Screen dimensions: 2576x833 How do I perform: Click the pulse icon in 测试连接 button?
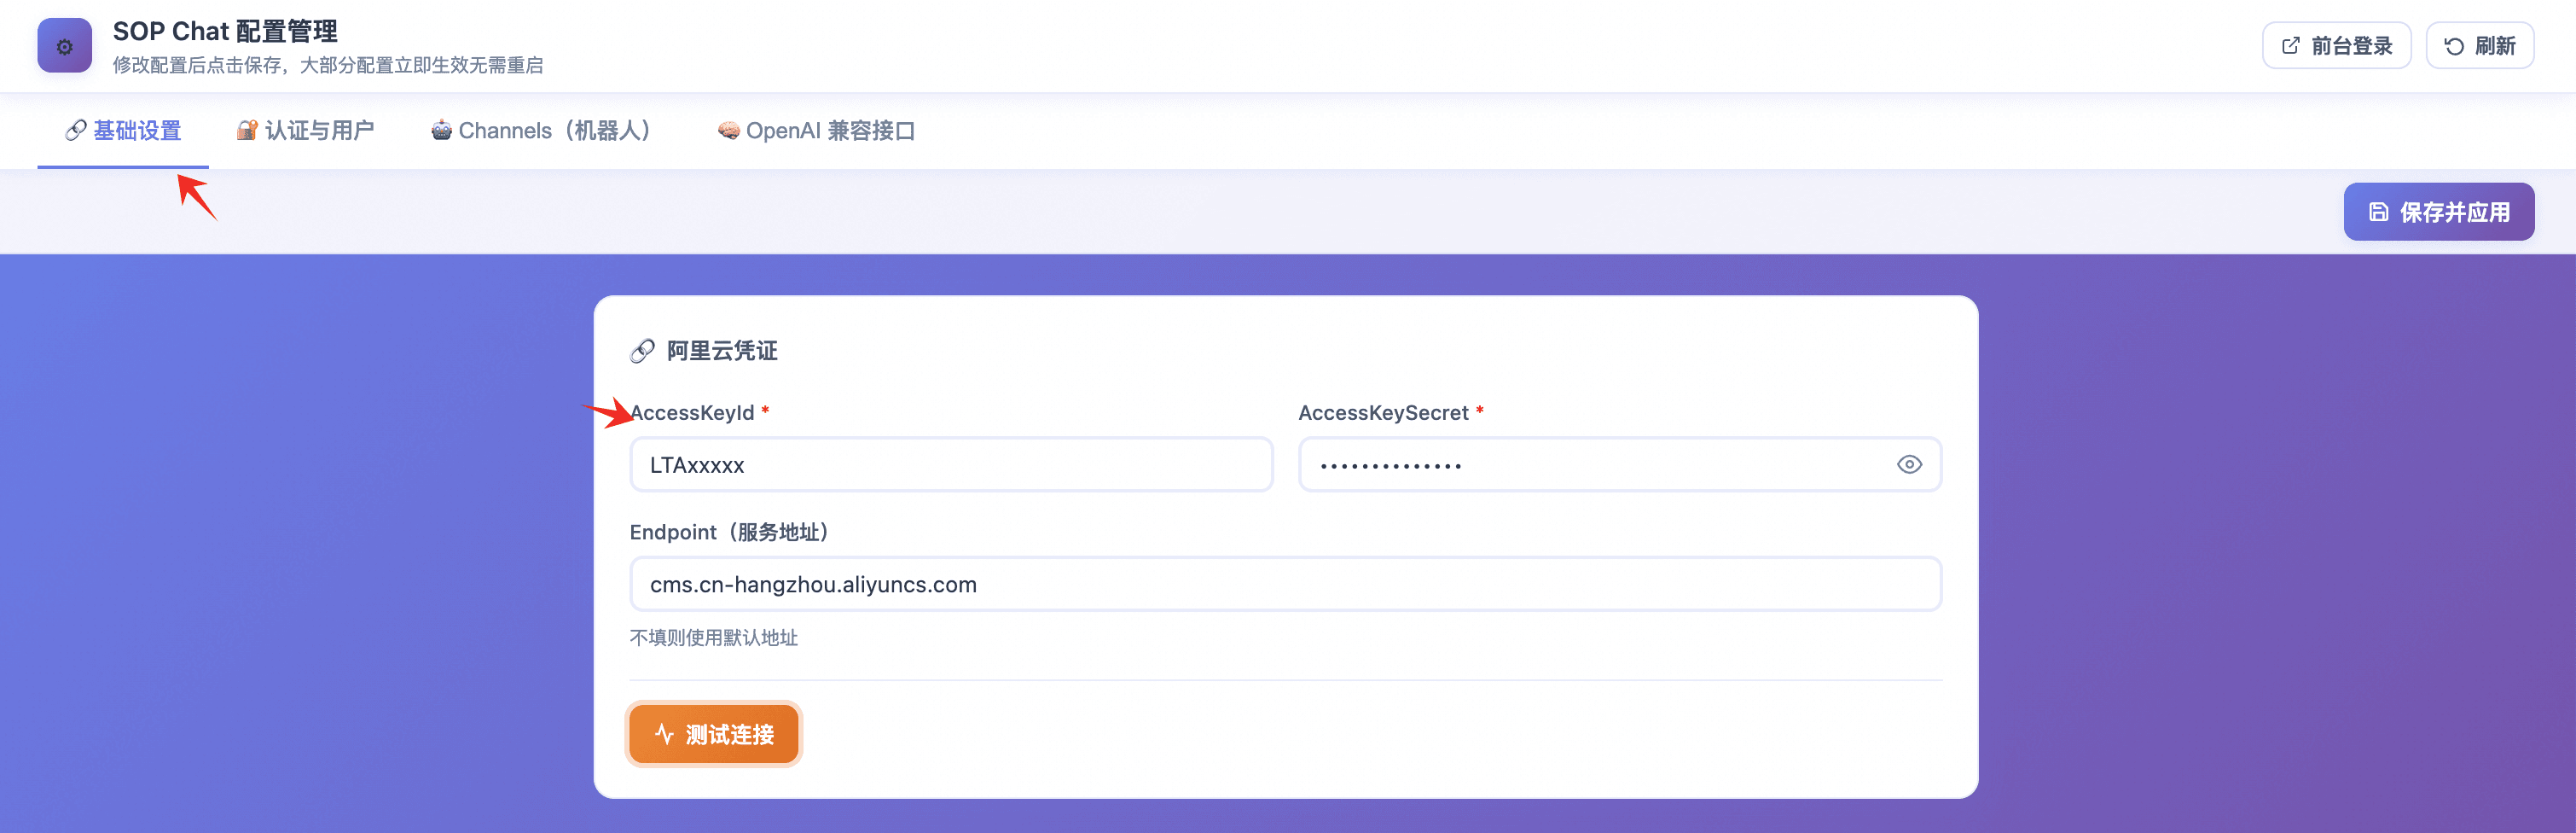point(664,735)
